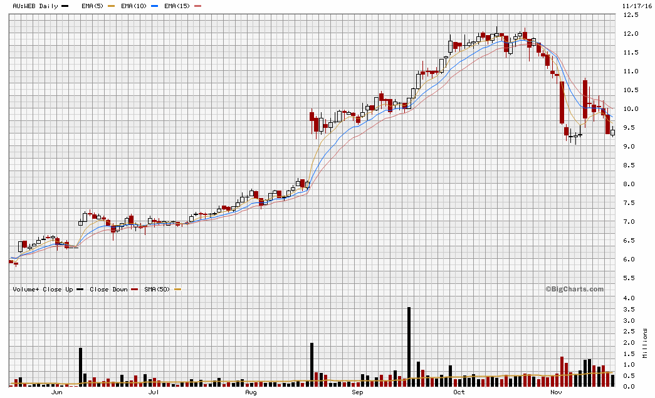Click the tallest volume bar reaching 3.5 million
The height and width of the screenshot is (398, 655).
point(409,347)
